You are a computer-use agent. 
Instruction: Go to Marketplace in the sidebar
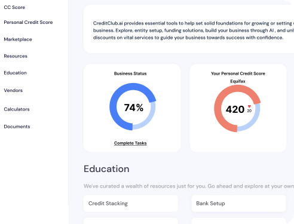click(18, 39)
